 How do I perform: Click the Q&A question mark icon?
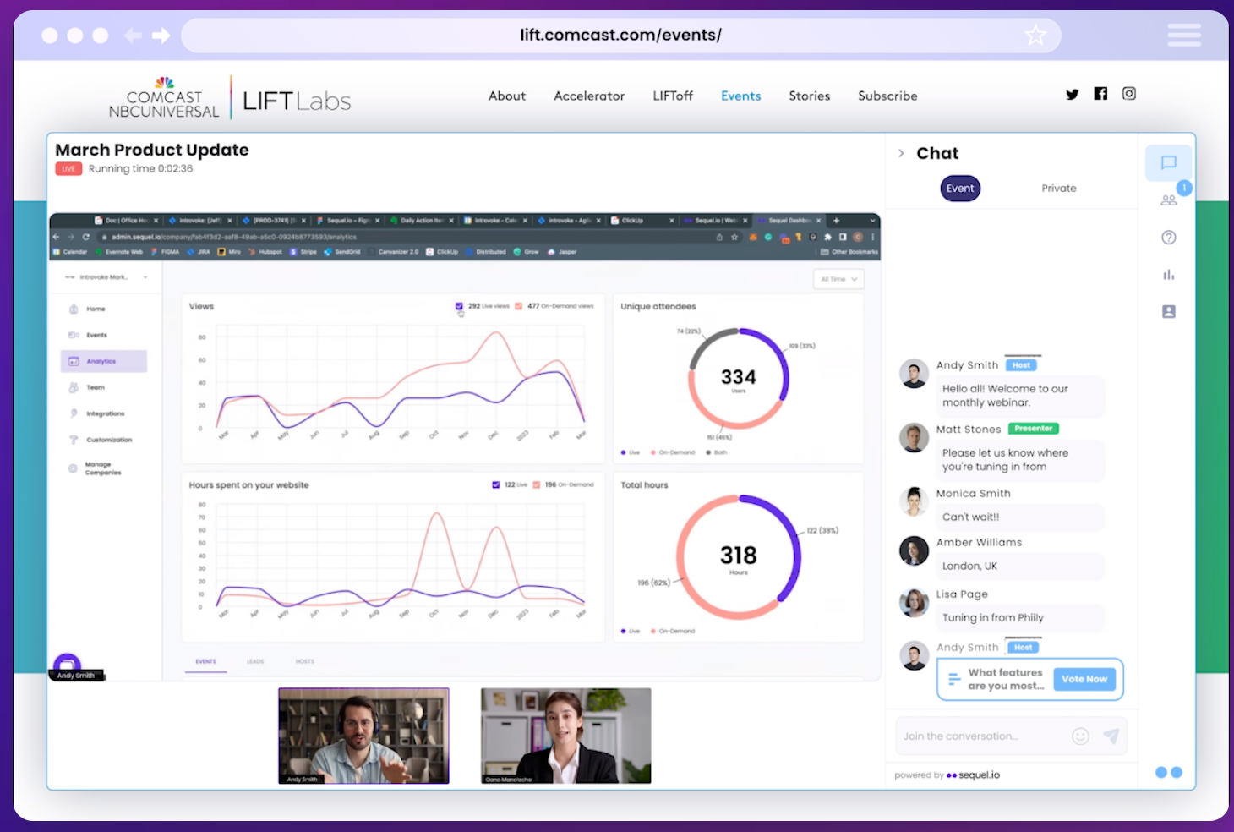click(1168, 238)
